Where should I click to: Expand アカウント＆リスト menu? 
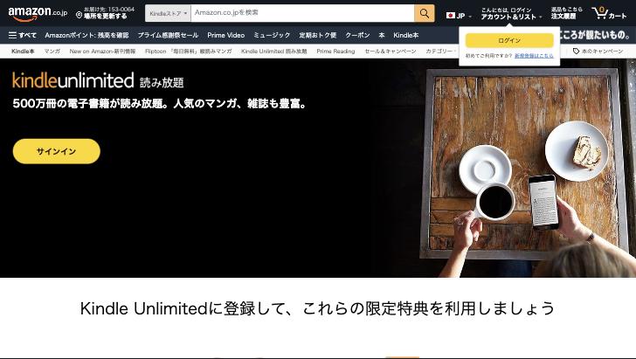pos(511,13)
